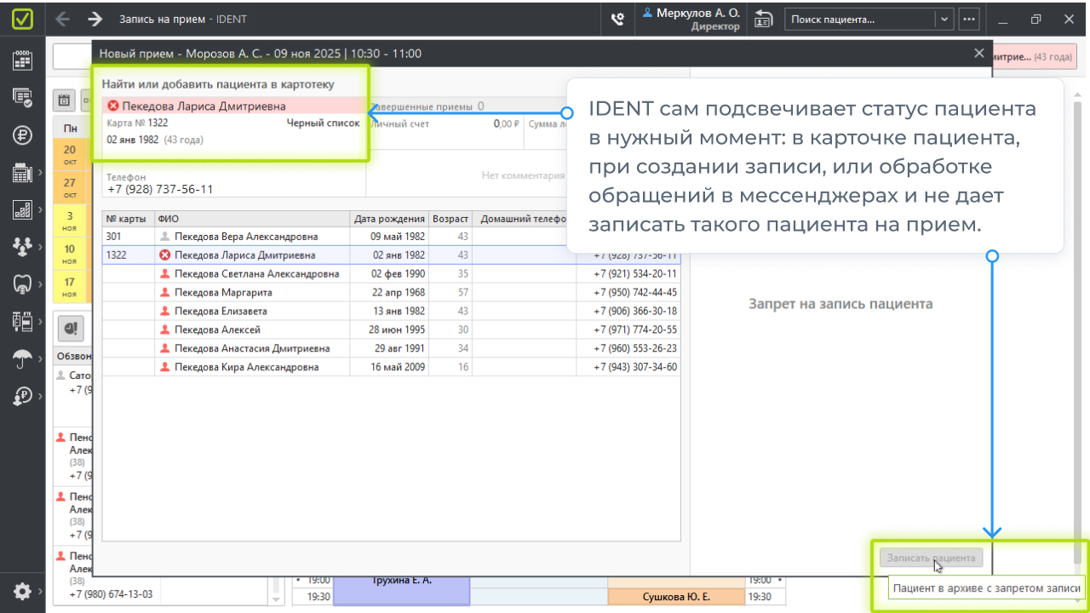
Task: Open the schedule calendar in sidebar
Action: tap(22, 60)
